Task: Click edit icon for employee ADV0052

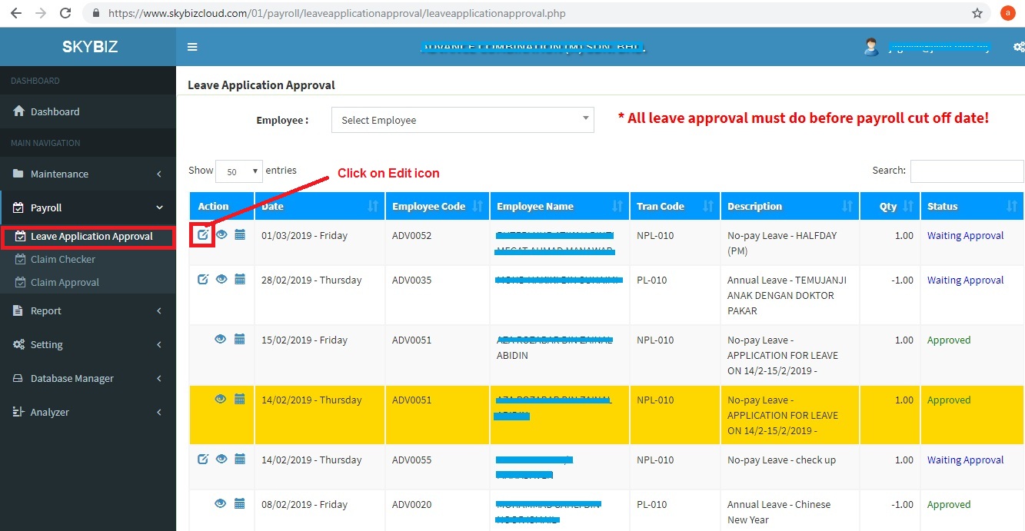Action: [x=202, y=234]
